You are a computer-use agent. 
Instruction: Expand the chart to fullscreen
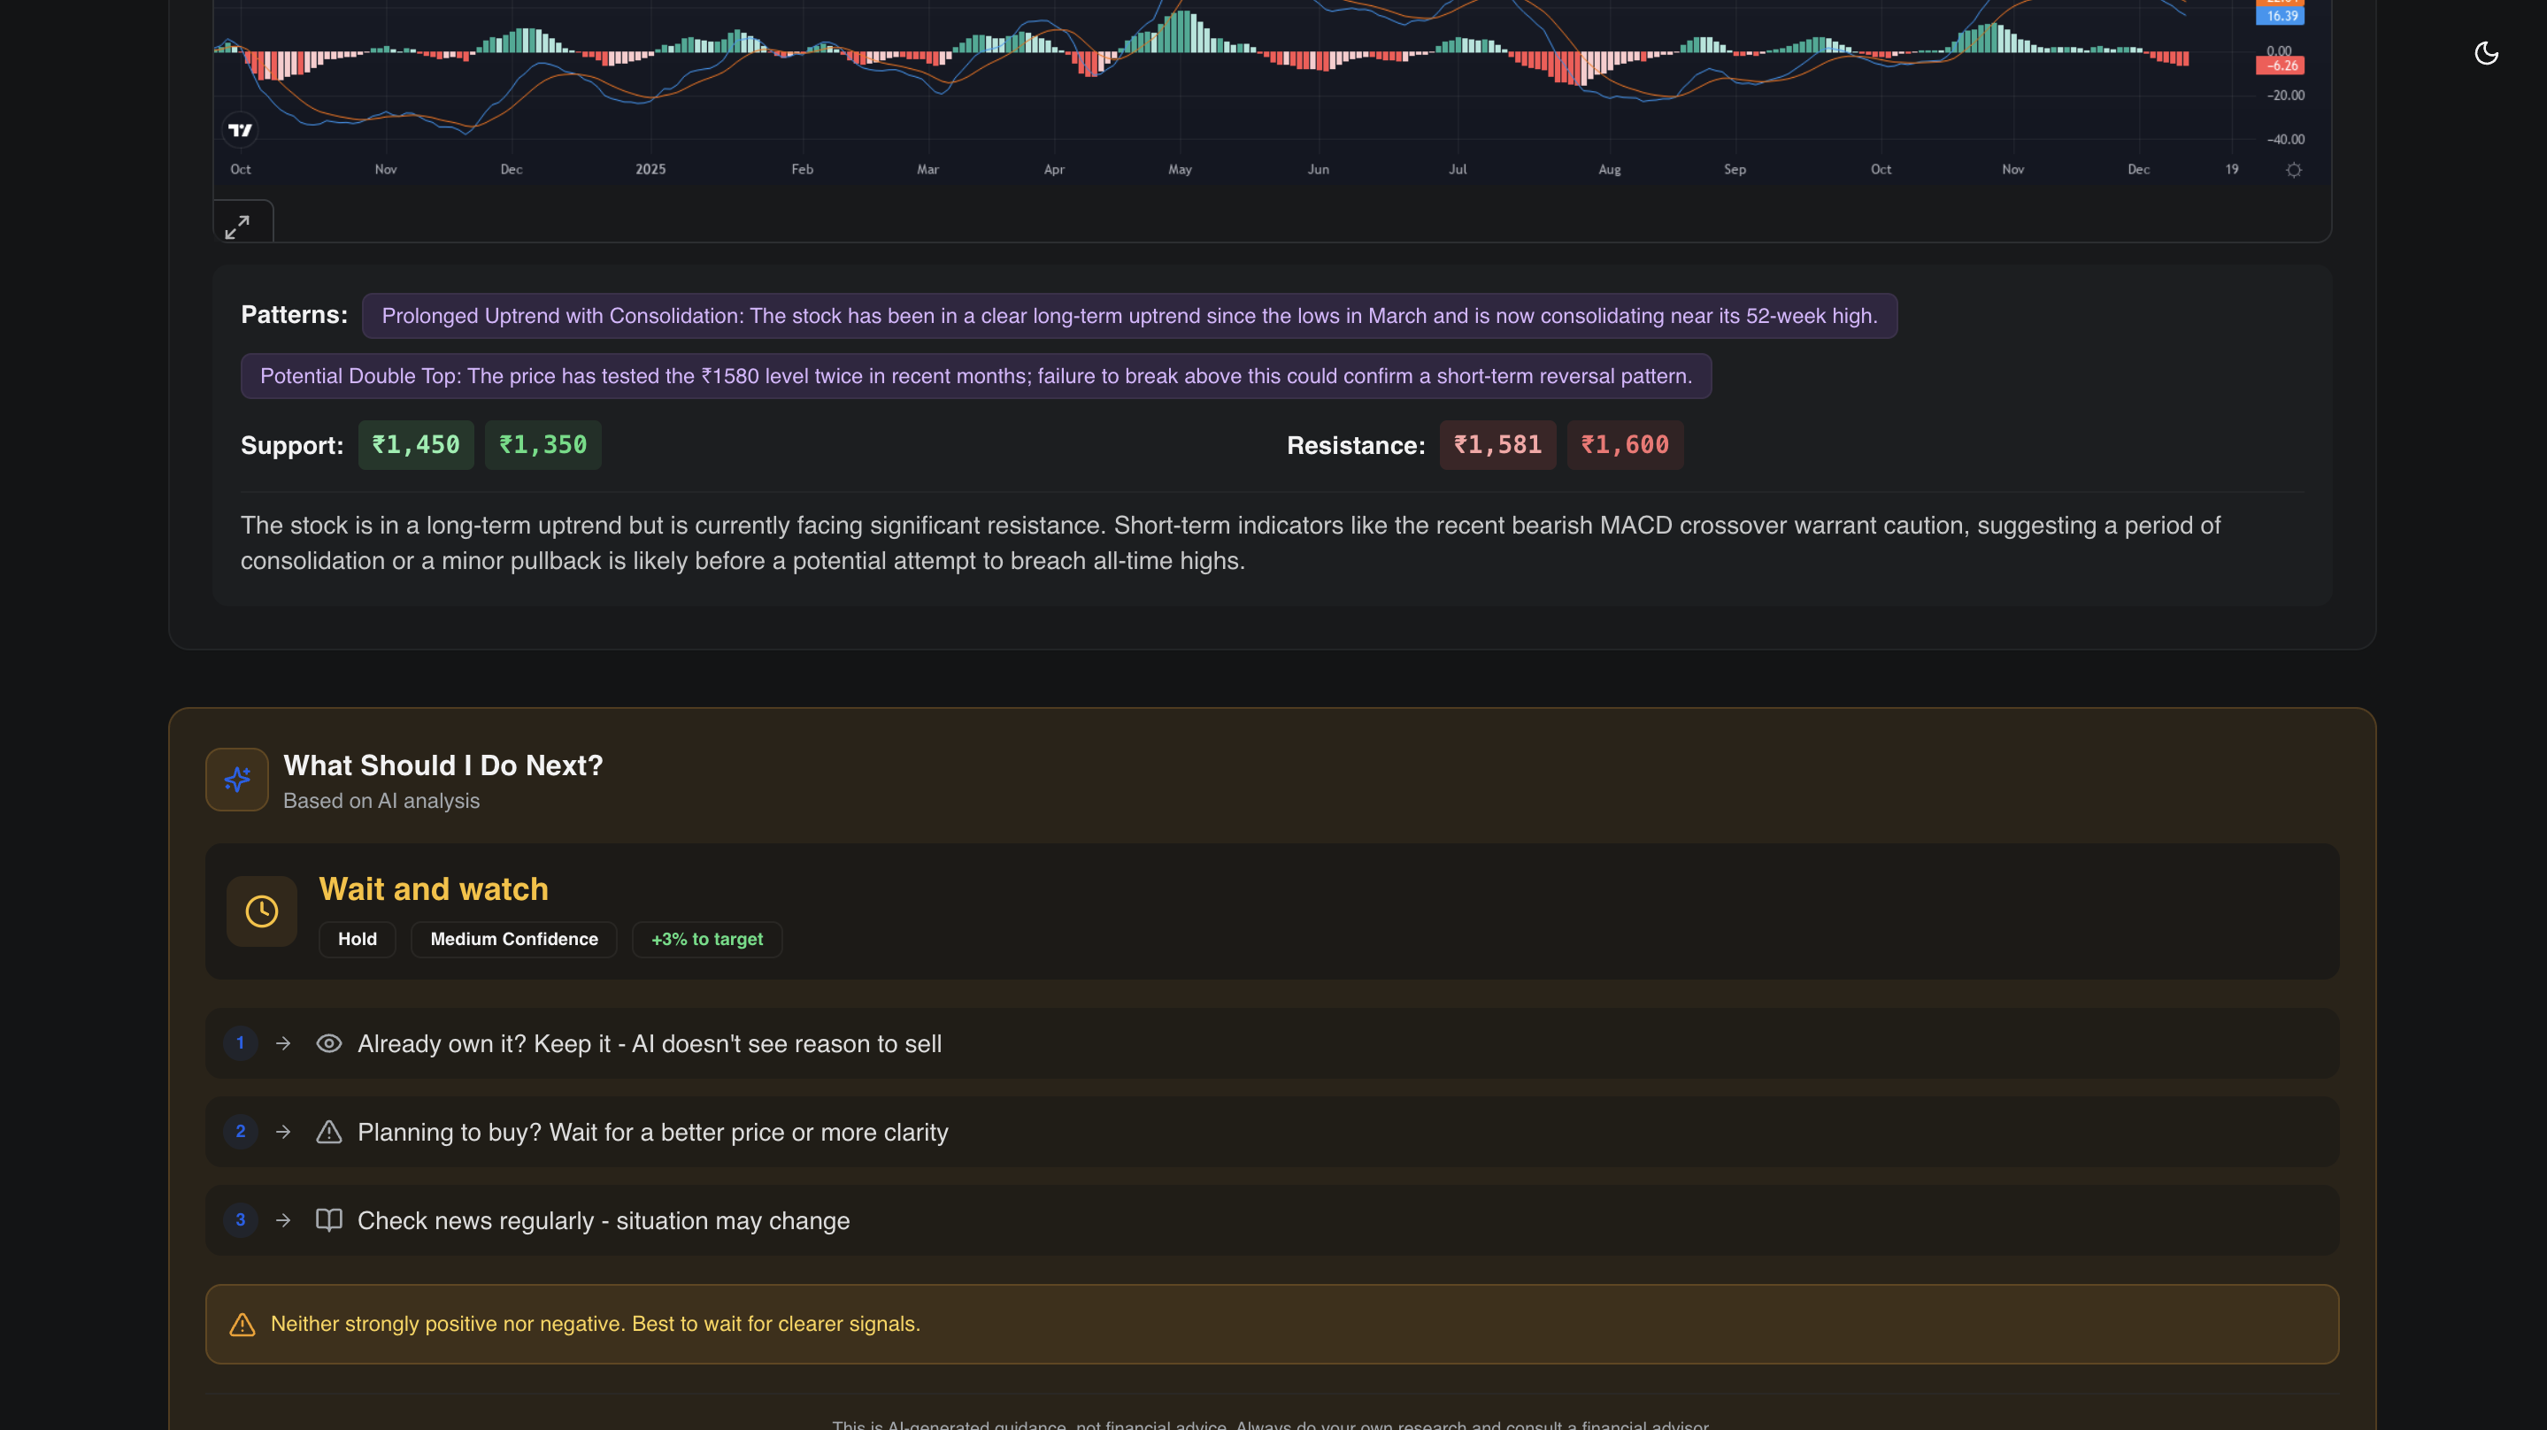click(240, 226)
